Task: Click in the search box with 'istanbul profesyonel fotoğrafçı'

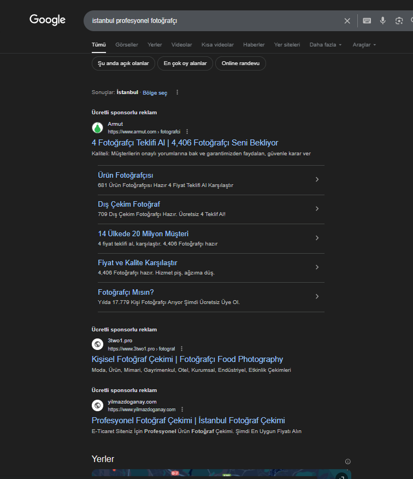Action: (x=214, y=21)
